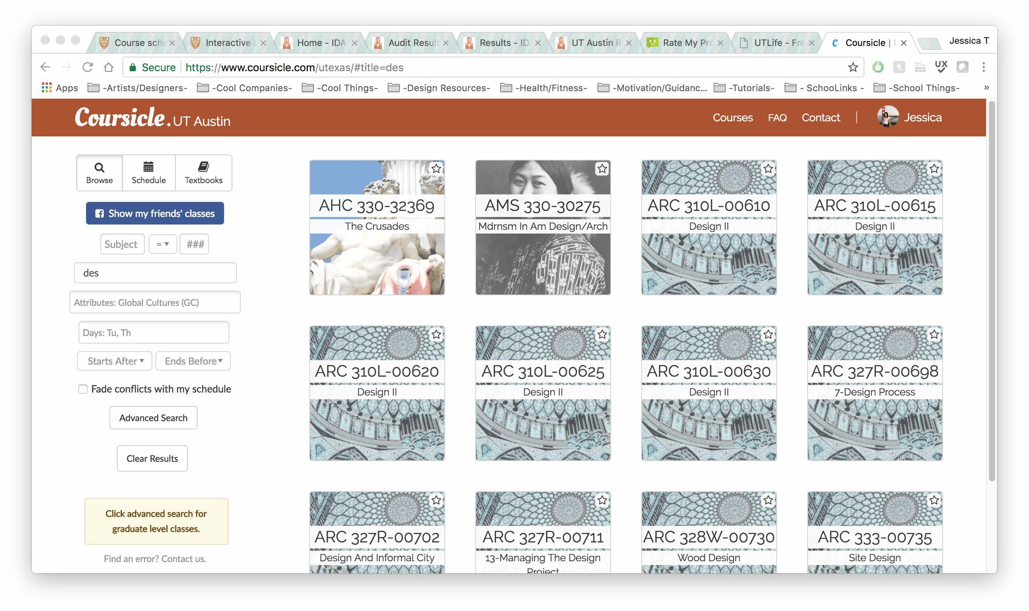Toggle Fade conflicts with my schedule checkbox
Image resolution: width=1029 pixels, height=611 pixels.
click(83, 389)
